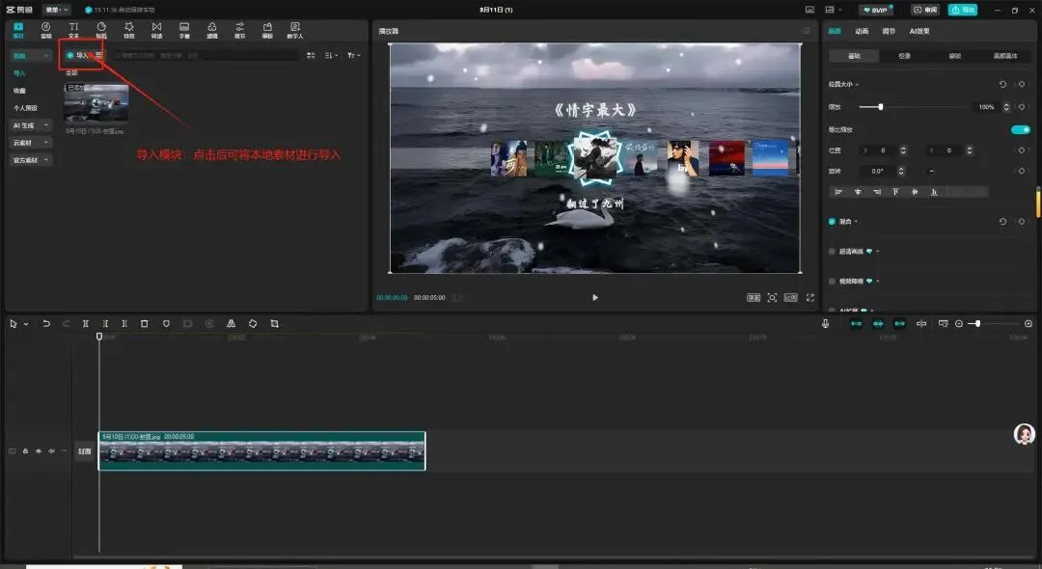Viewport: 1042px width, 569px height.
Task: Toggle the 等比缩放 uniform scale switch
Action: click(1020, 129)
